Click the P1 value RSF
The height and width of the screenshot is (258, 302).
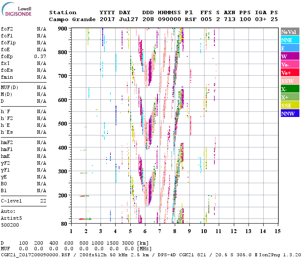click(x=191, y=19)
